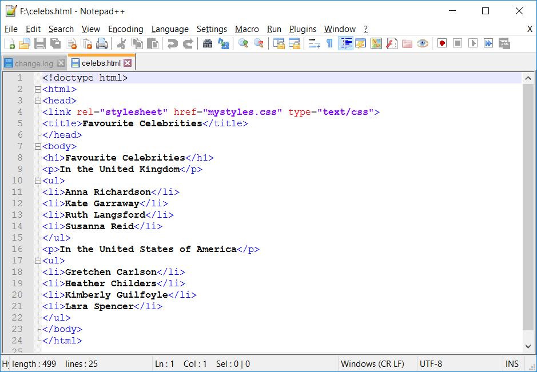Play back the recorded macro
Viewport: 537px width, 372px height.
click(473, 44)
